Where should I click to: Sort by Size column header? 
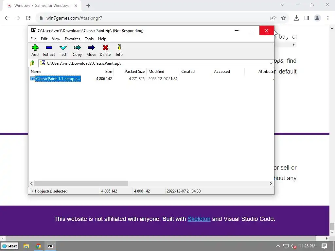[x=97, y=72]
